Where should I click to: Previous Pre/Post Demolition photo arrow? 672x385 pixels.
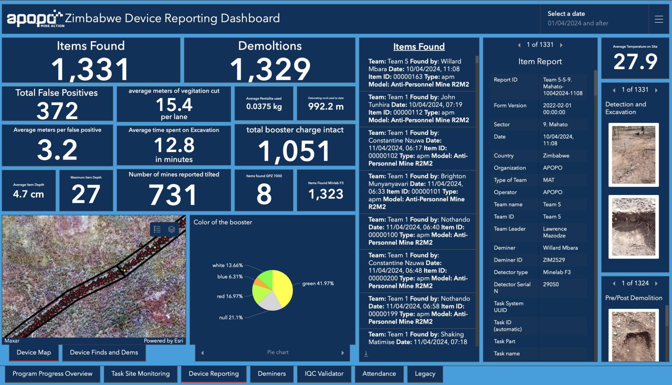pyautogui.click(x=614, y=284)
